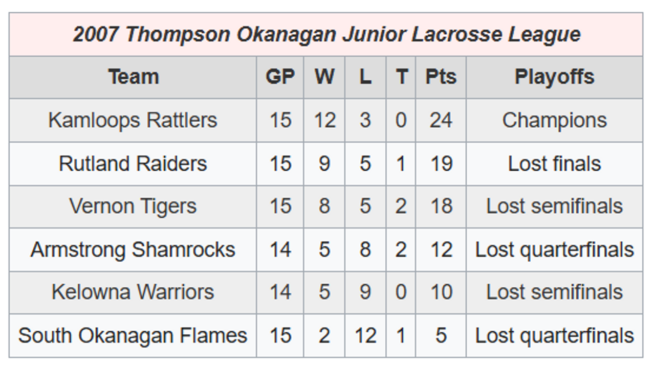655x365 pixels.
Task: Select the Lost finals playoff cell
Action: tap(554, 164)
